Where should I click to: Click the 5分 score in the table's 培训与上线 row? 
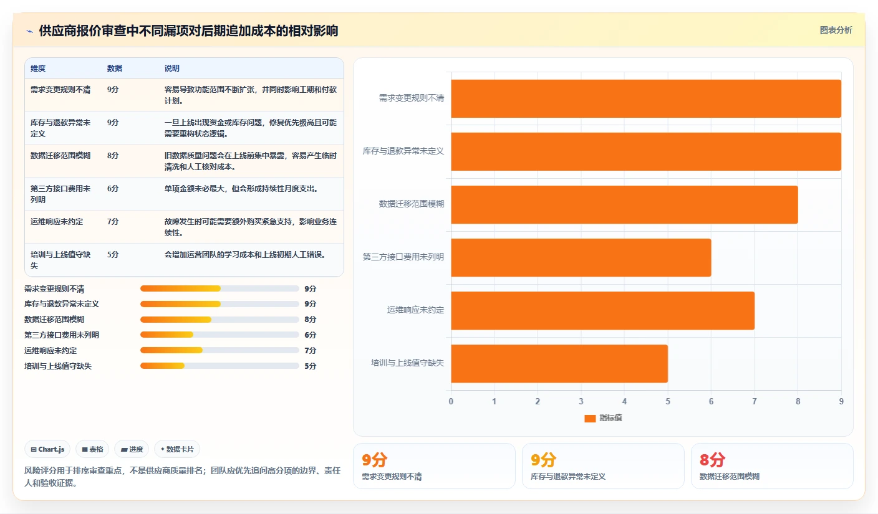tap(113, 255)
